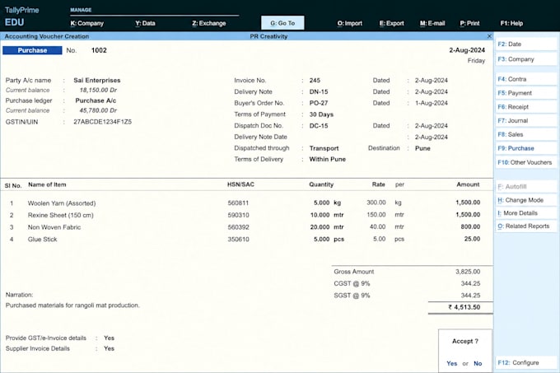The height and width of the screenshot is (373, 560).
Task: Click Delivery Note value DN-15
Action: [x=319, y=91]
